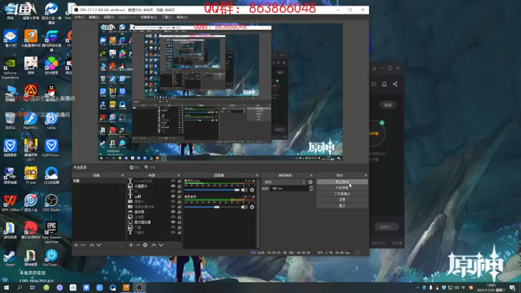The height and width of the screenshot is (293, 521).
Task: Open 文件(F) menu in OBS
Action: [x=79, y=18]
